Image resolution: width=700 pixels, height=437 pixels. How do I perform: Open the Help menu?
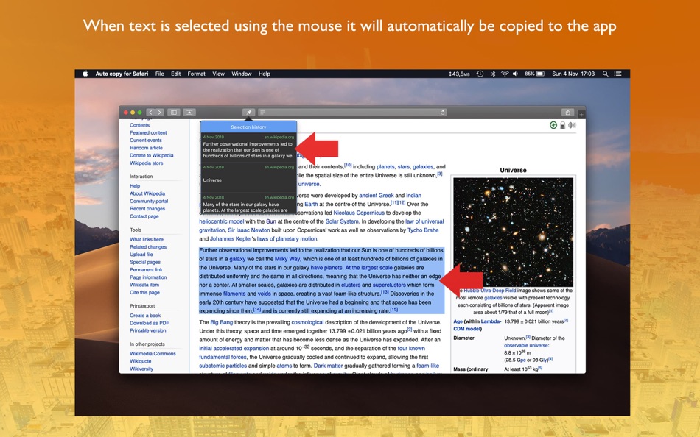click(x=265, y=74)
